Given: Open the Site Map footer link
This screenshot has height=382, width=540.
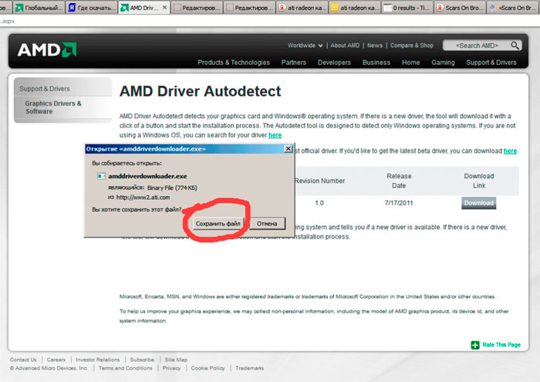Looking at the screenshot, I should point(176,360).
